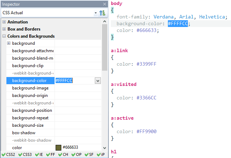Click the font-family property in code

coord(132,17)
